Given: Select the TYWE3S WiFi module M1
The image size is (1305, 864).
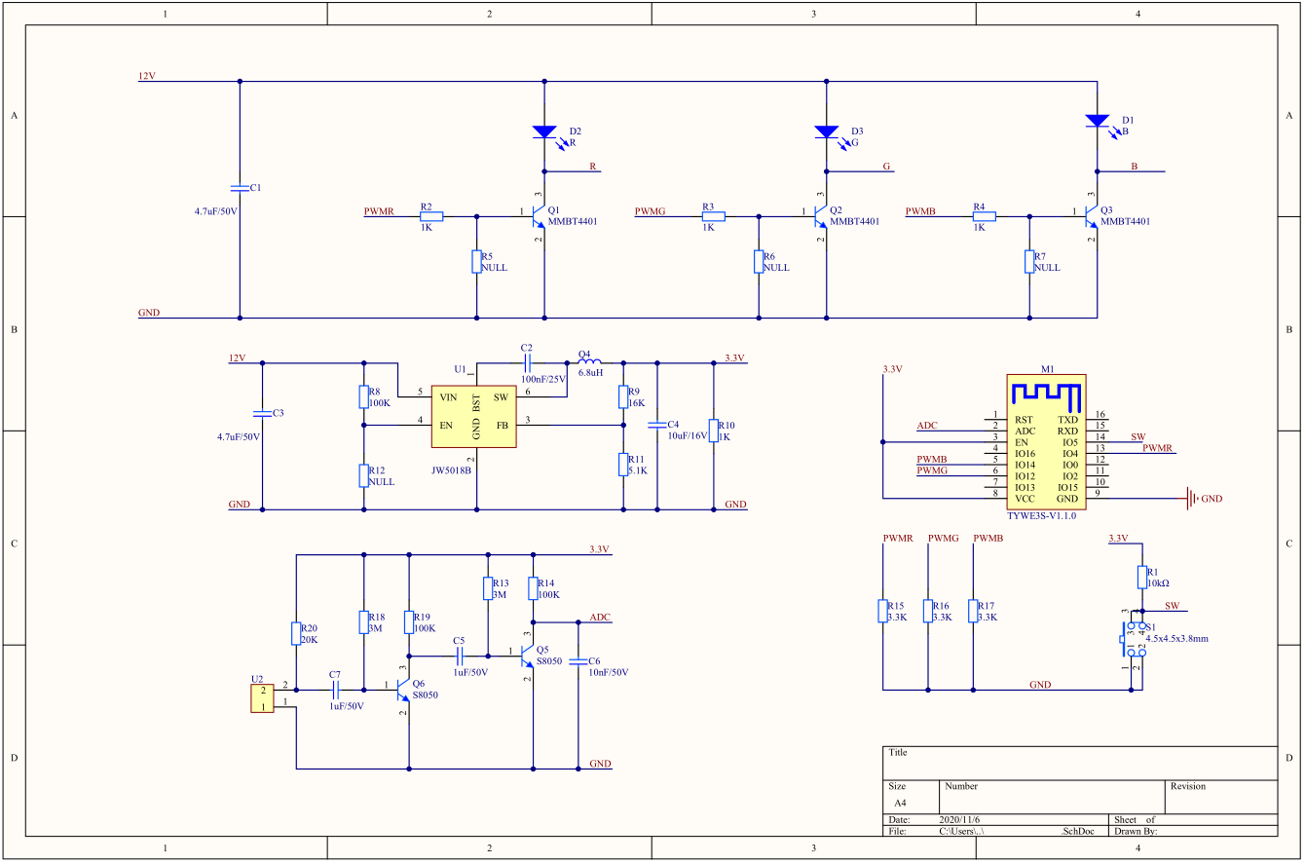Looking at the screenshot, I should (x=1046, y=442).
